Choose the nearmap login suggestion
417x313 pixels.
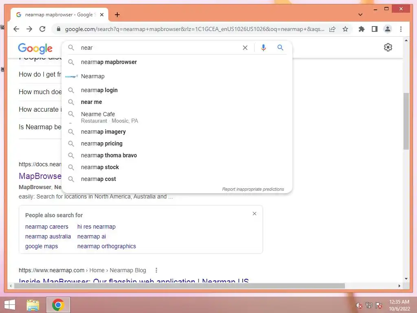tap(177, 90)
